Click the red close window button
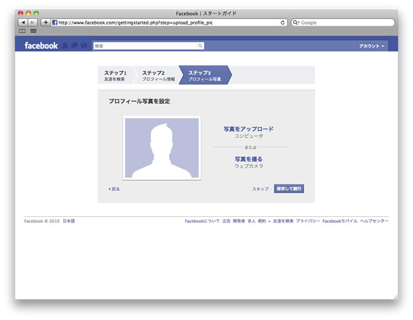Image resolution: width=413 pixels, height=320 pixels. pos(21,13)
